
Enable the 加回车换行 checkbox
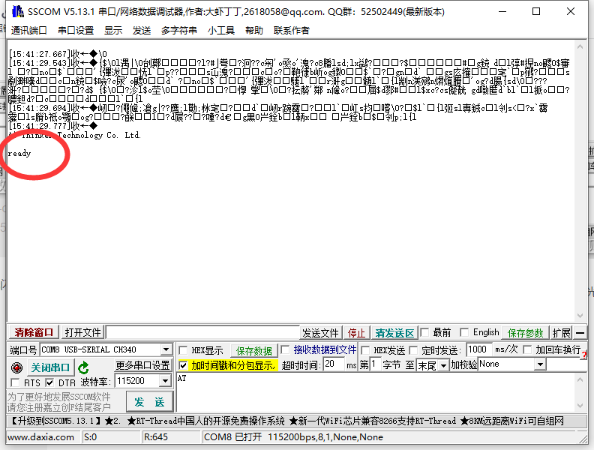pos(527,349)
